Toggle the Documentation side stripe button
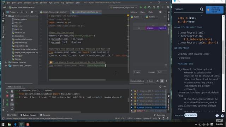 point(168,103)
